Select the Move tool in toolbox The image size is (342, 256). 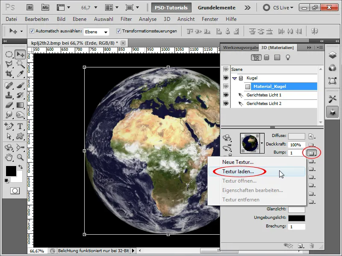pos(20,55)
